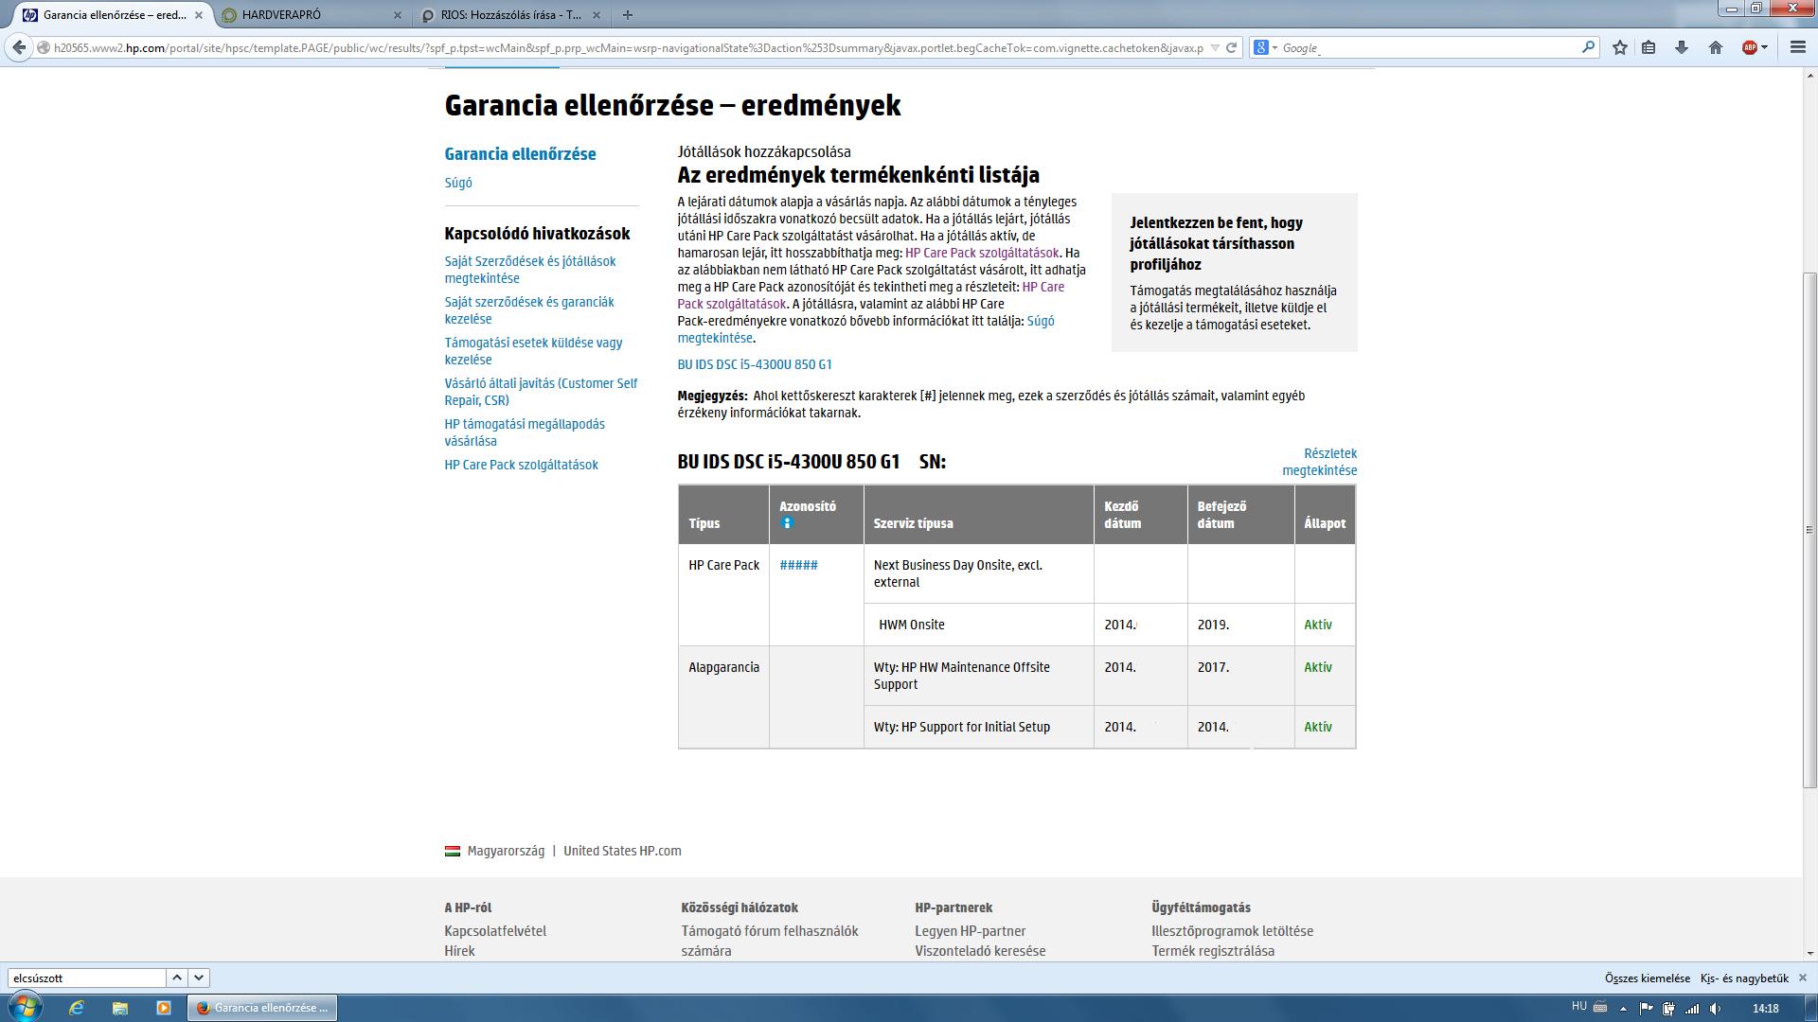This screenshot has height=1022, width=1818.
Task: Open Saját szerződések és garanciák kezelése
Action: point(529,310)
